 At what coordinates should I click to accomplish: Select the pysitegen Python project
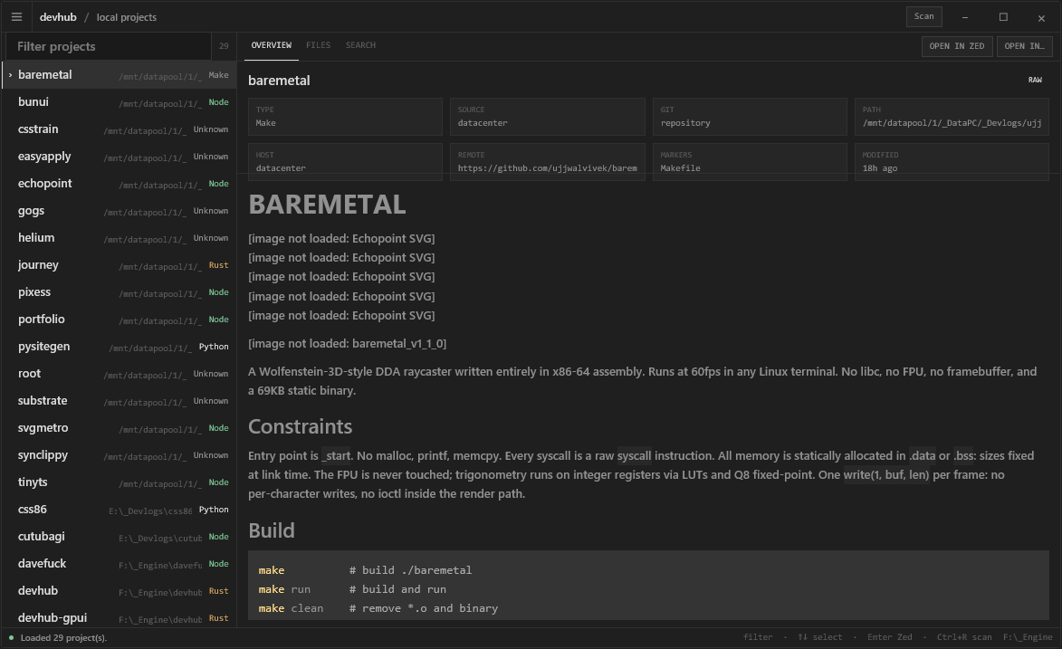coord(120,346)
